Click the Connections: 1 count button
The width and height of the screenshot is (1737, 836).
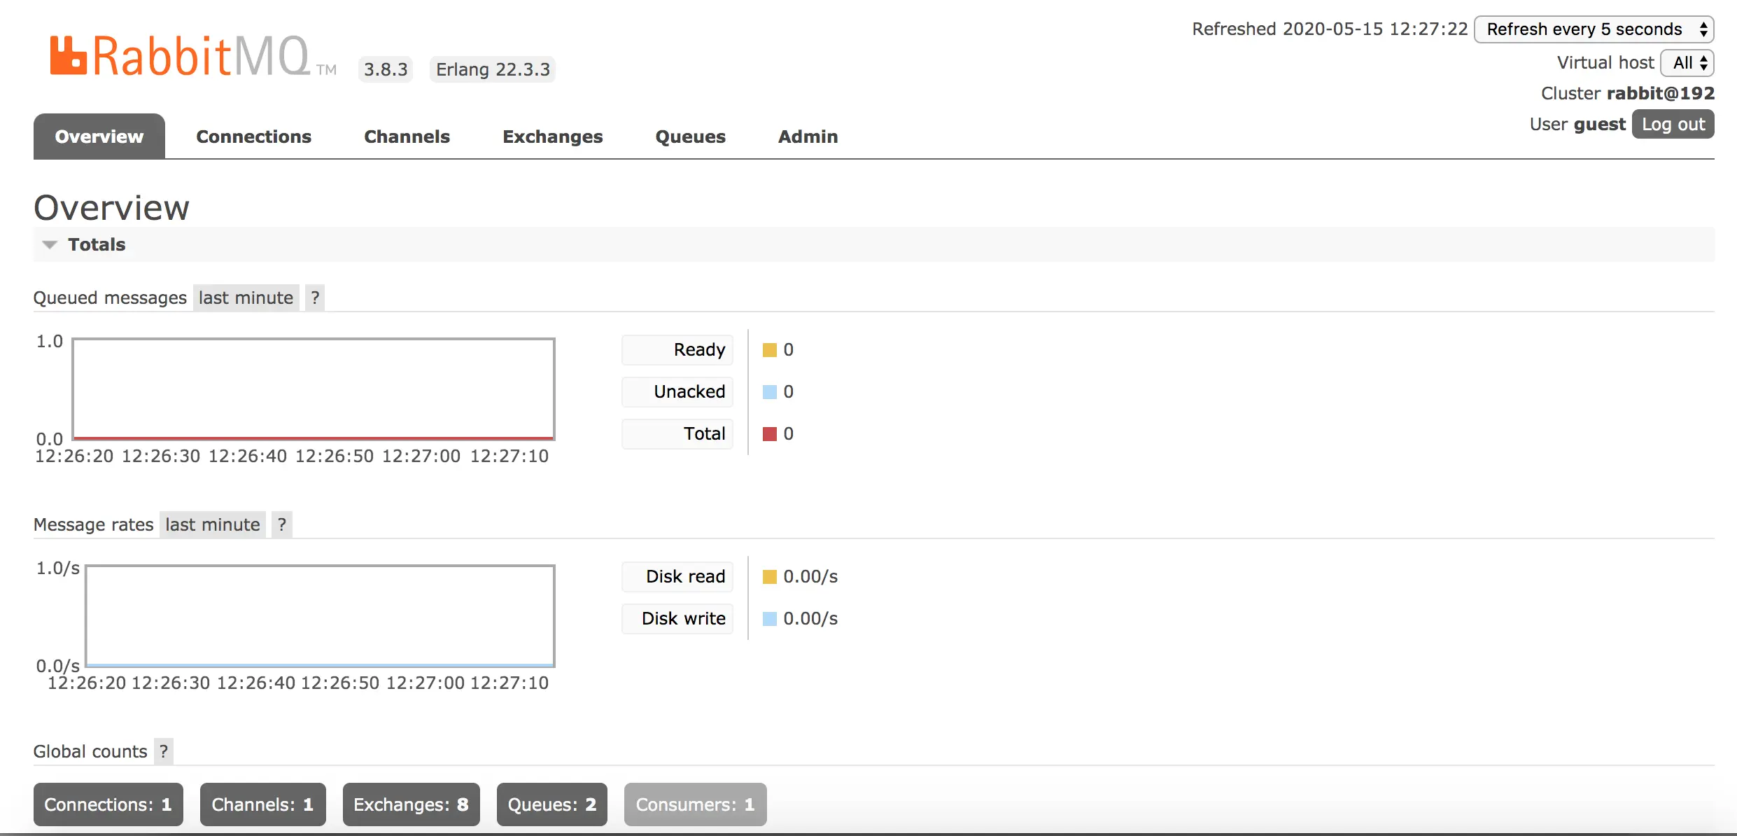(108, 804)
